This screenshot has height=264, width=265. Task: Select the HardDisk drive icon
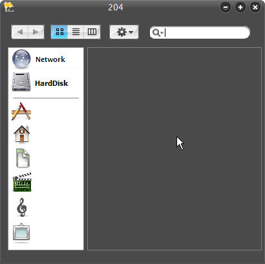[x=21, y=82]
